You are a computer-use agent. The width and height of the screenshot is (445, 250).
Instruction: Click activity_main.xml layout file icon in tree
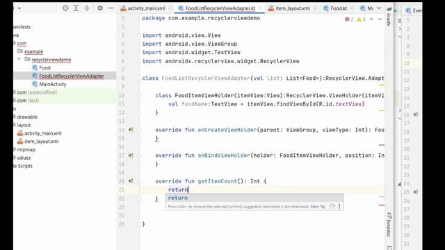pyautogui.click(x=20, y=133)
